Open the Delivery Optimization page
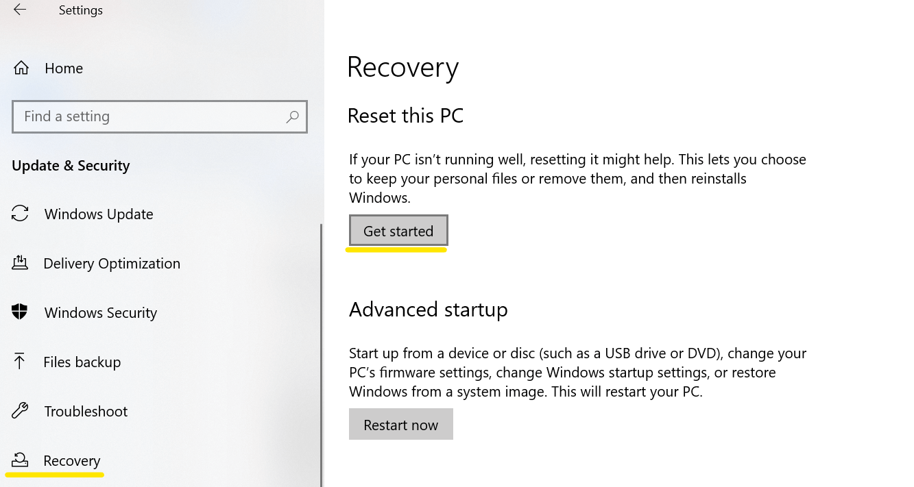 tap(112, 263)
